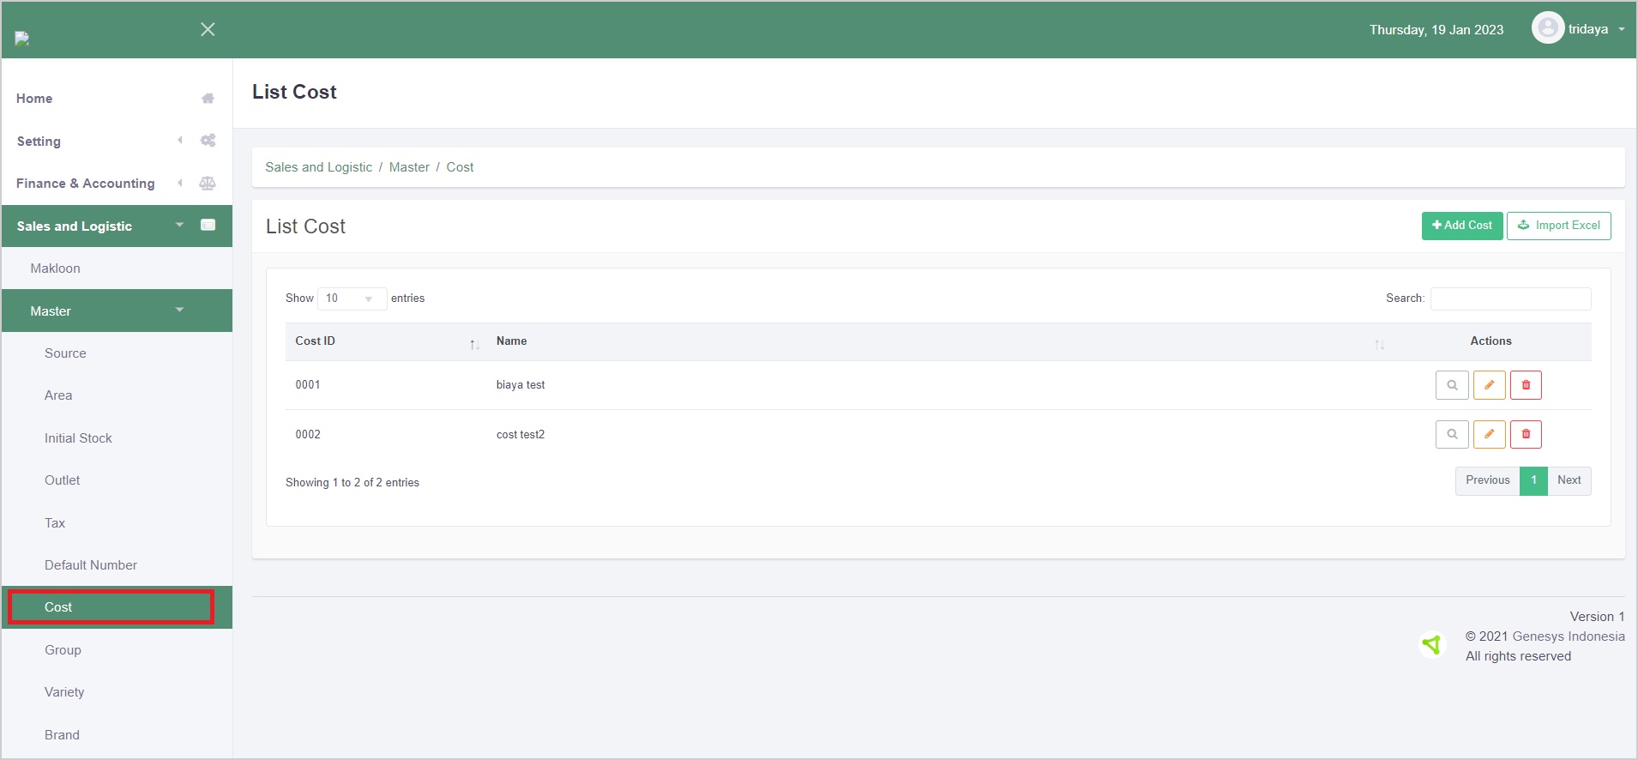The image size is (1638, 760).
Task: Click the Import Excel button
Action: [1558, 226]
